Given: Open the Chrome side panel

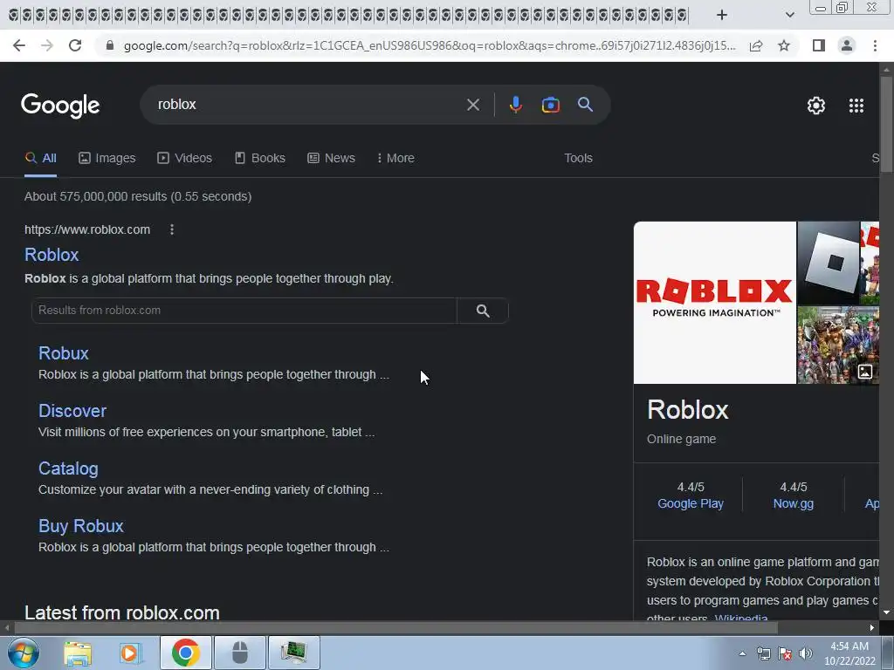Looking at the screenshot, I should click(x=819, y=45).
